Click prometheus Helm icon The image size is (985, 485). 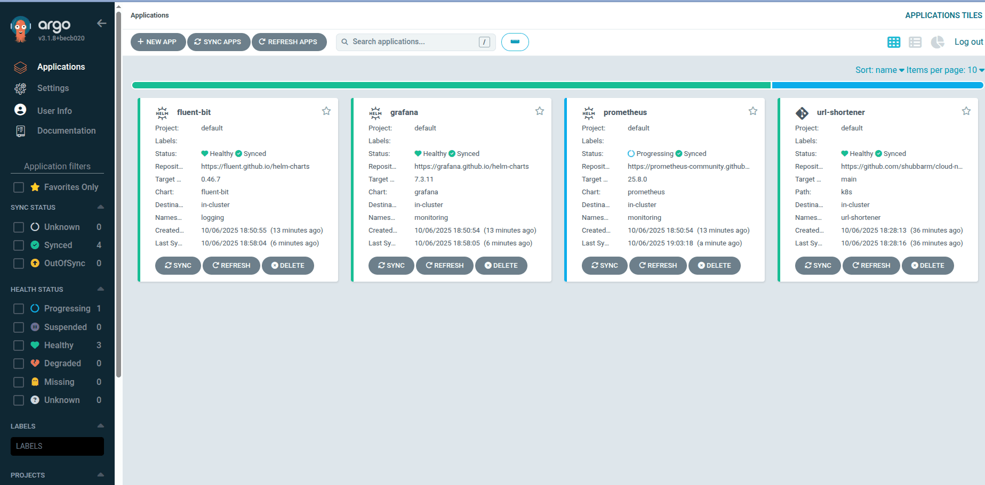point(589,112)
